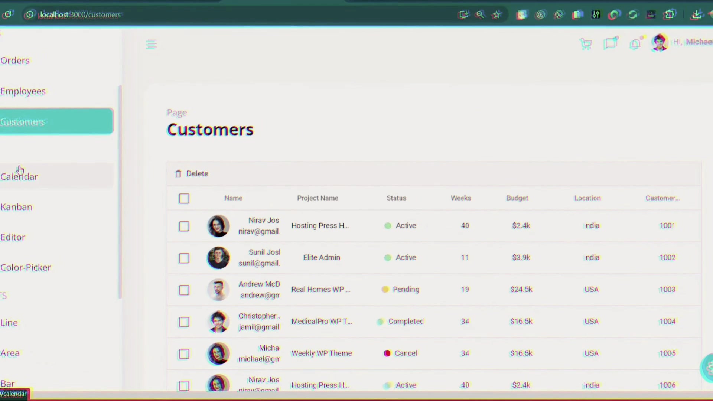Click site information icon in address bar
713x401 pixels.
pyautogui.click(x=30, y=14)
